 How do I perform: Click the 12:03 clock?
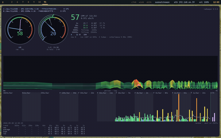(216, 2)
